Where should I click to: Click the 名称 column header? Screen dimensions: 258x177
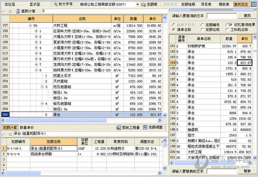82,19
